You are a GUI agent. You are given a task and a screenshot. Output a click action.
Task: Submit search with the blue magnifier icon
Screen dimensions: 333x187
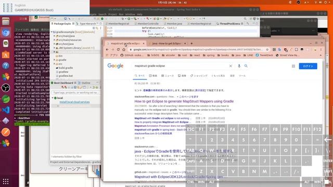[246, 66]
